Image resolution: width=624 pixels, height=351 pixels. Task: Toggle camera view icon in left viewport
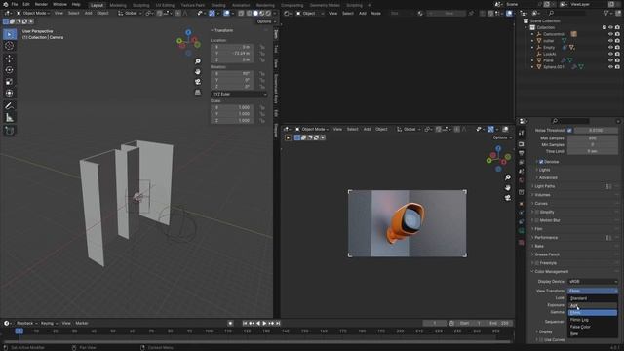pyautogui.click(x=198, y=82)
